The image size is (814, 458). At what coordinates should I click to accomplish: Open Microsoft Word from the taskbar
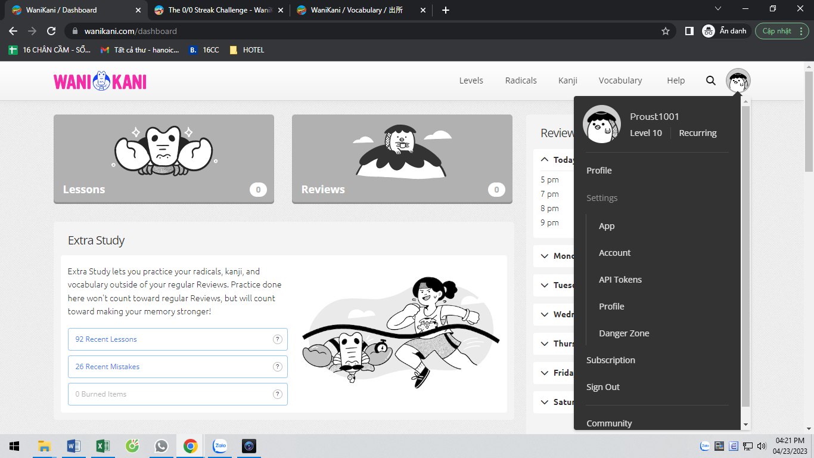73,446
